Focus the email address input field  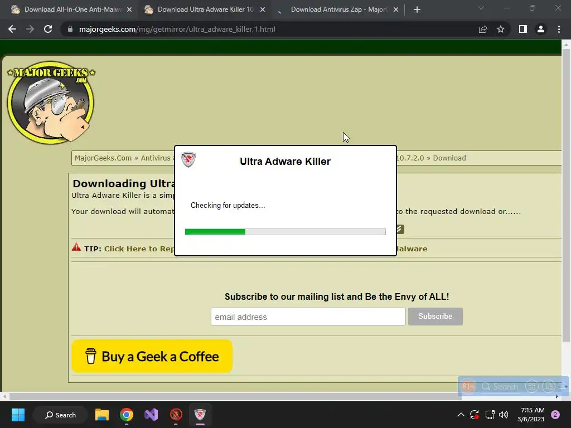pyautogui.click(x=308, y=317)
